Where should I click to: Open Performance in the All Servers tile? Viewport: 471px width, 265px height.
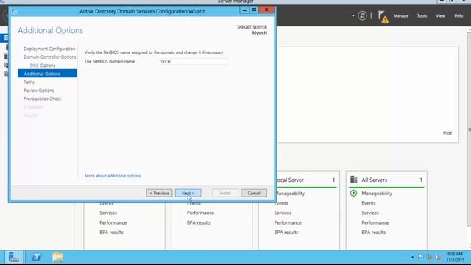coord(375,222)
